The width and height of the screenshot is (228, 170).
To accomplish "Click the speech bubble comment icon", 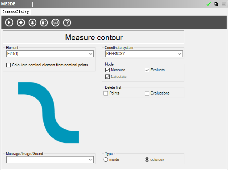I will [x=55, y=23].
